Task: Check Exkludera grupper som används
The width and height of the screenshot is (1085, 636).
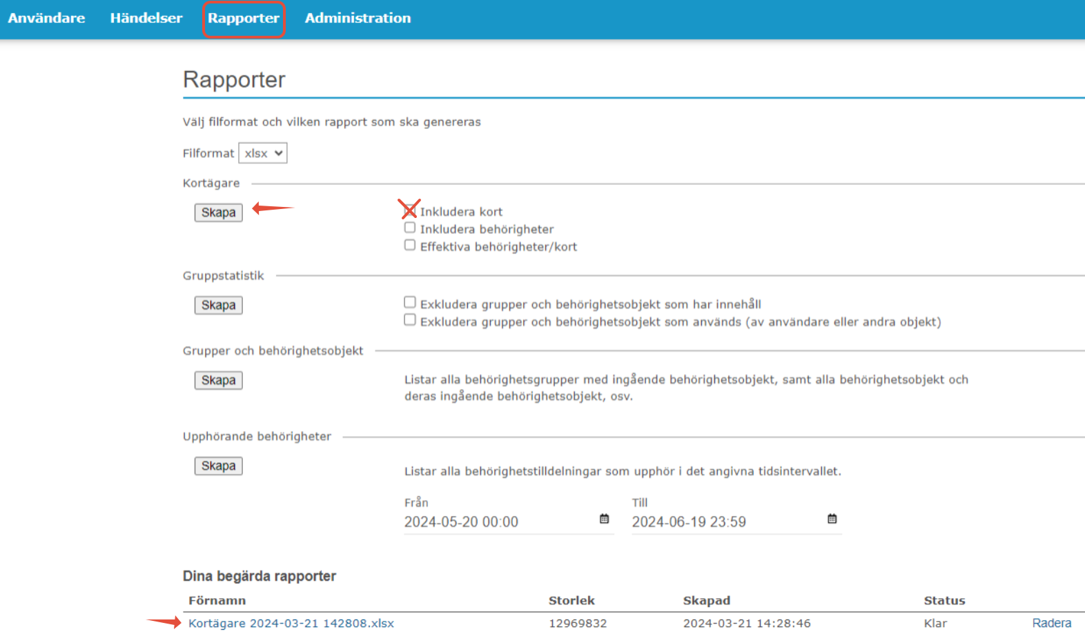Action: (410, 319)
